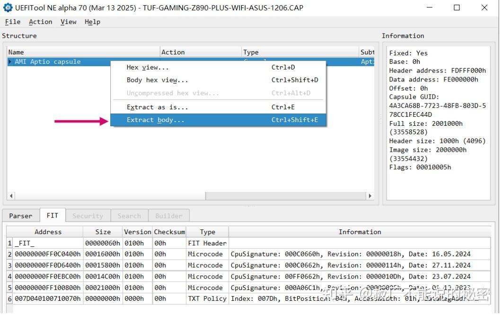Switch to the Parser tab
Viewport: 503px width, 315px height.
pyautogui.click(x=21, y=216)
